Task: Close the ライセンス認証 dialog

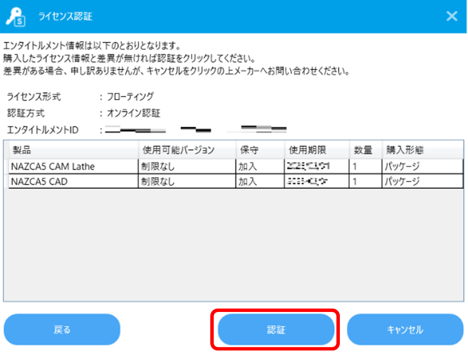Action: click(x=451, y=16)
